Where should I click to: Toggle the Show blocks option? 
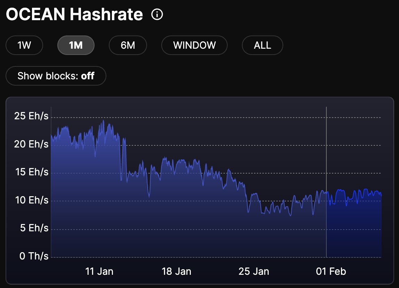tap(56, 76)
